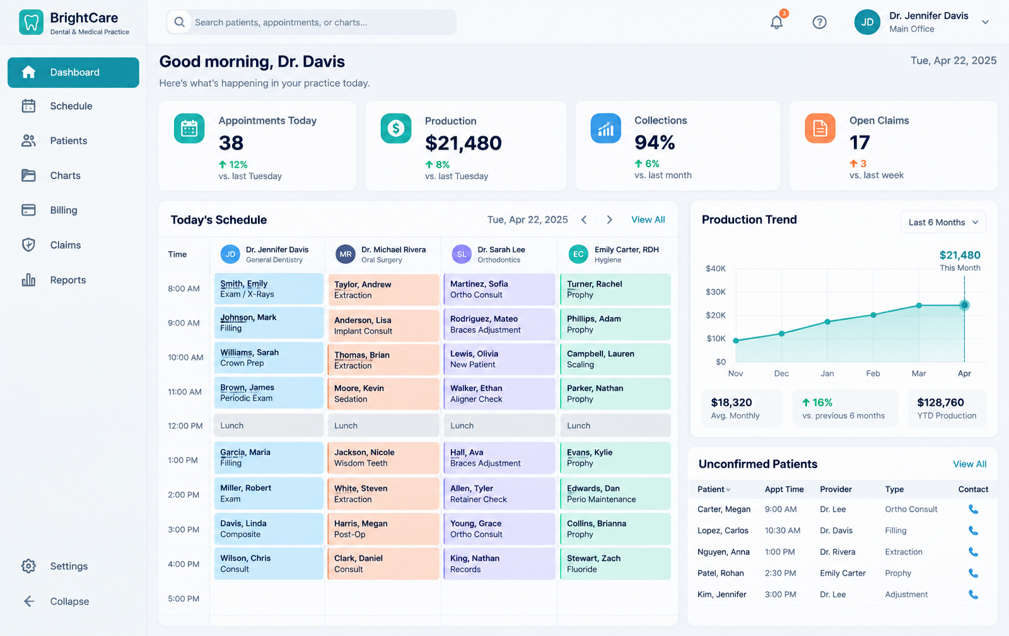Click Dr. Michael Rivera's MR avatar

(x=346, y=254)
